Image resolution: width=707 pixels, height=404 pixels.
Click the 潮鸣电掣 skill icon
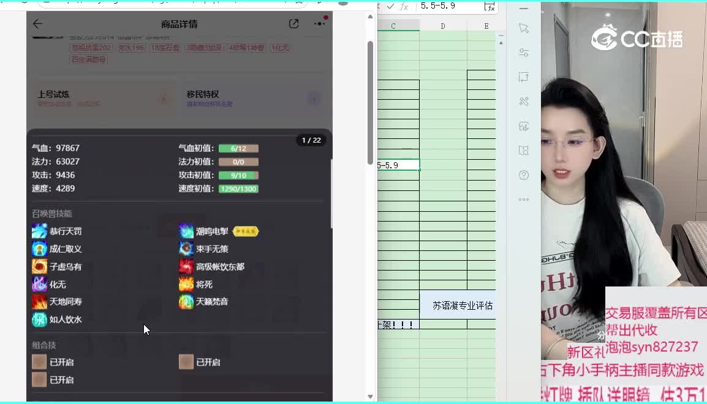tap(185, 231)
